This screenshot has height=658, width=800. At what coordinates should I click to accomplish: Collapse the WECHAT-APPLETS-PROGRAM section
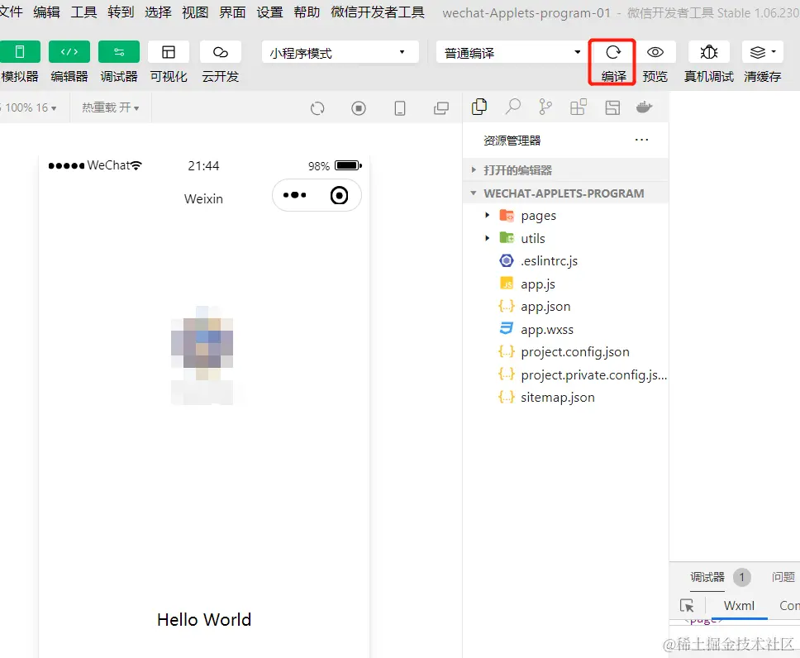pyautogui.click(x=565, y=193)
